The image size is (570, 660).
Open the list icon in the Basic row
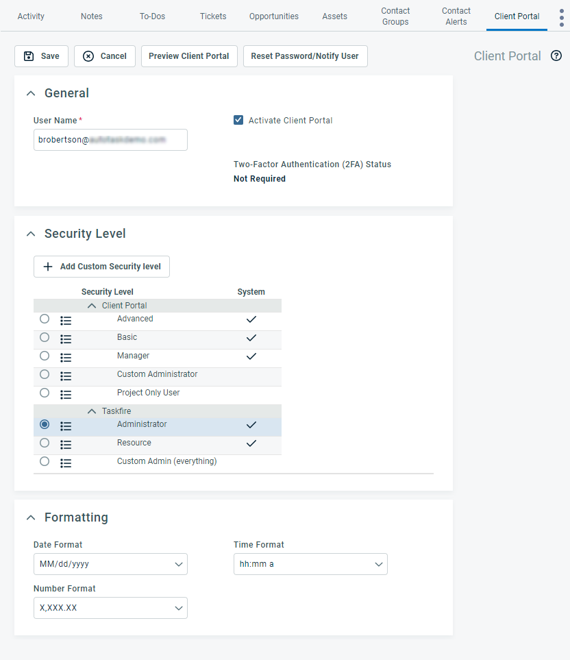tap(66, 339)
